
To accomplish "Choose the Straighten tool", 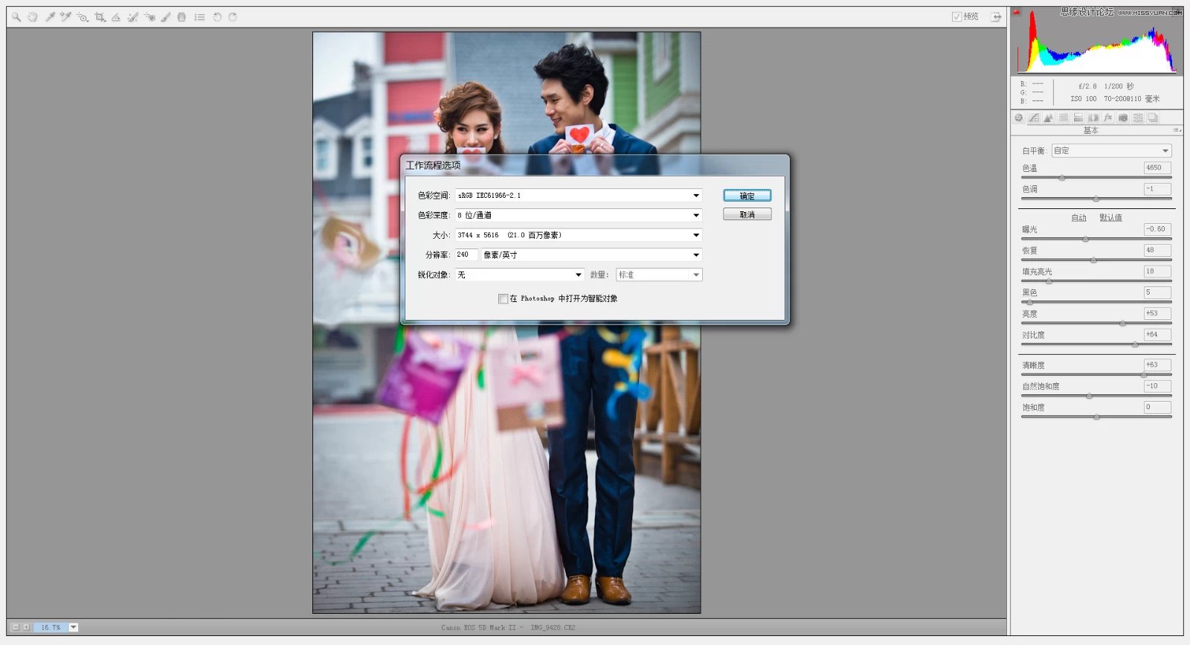I will point(116,16).
